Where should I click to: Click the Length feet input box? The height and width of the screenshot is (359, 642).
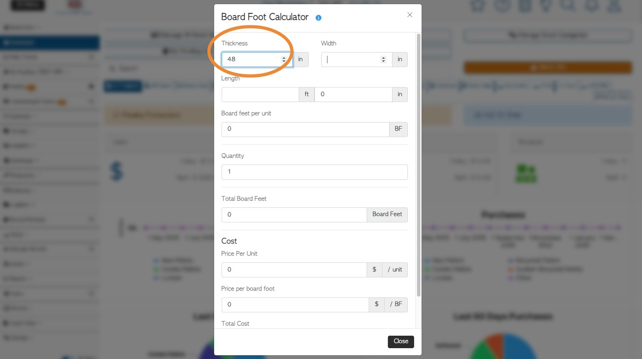260,95
